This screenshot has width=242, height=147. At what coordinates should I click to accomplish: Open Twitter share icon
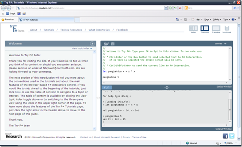232,136
